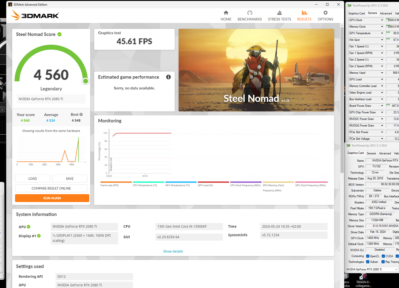Open the NVIDIA GeForce RTX 2080 Ti selector in GPU-Z
This screenshot has height=288, width=399.
pyautogui.click(x=372, y=269)
